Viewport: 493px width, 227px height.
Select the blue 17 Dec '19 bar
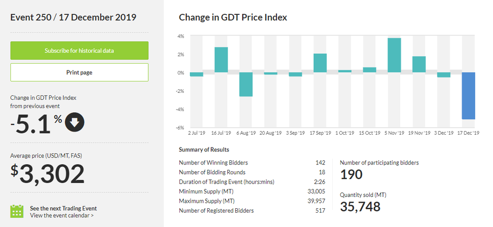point(468,96)
